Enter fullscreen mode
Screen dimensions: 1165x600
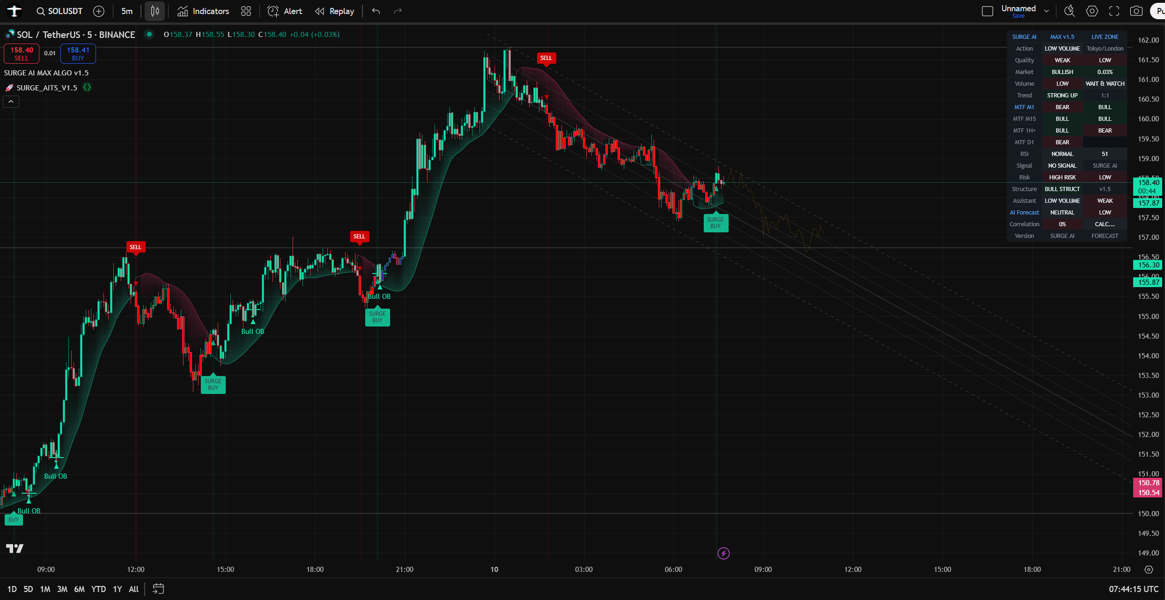[1114, 11]
